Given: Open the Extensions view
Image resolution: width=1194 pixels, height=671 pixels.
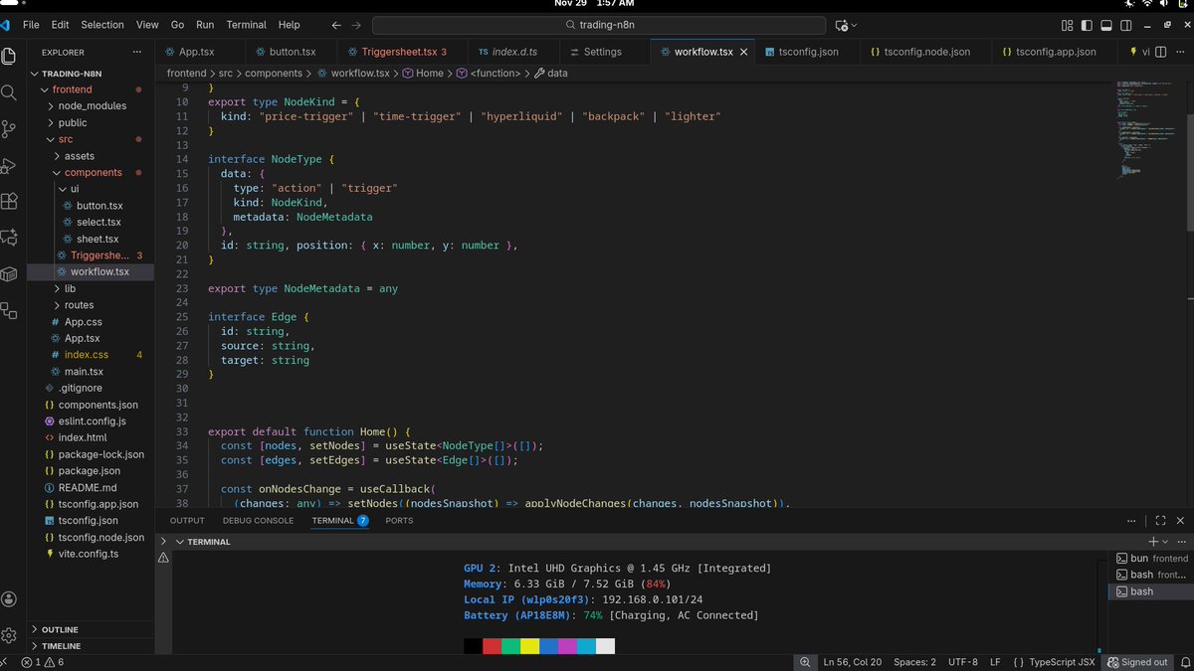Looking at the screenshot, I should [x=9, y=201].
